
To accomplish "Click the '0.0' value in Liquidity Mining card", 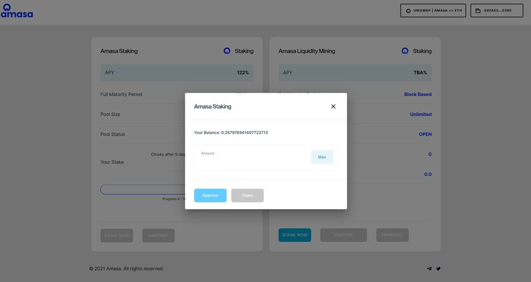I will pyautogui.click(x=428, y=174).
